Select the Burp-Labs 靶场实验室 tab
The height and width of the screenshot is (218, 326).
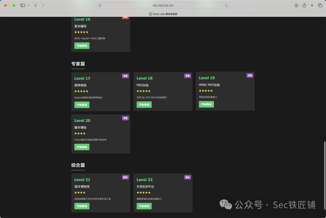(163, 14)
